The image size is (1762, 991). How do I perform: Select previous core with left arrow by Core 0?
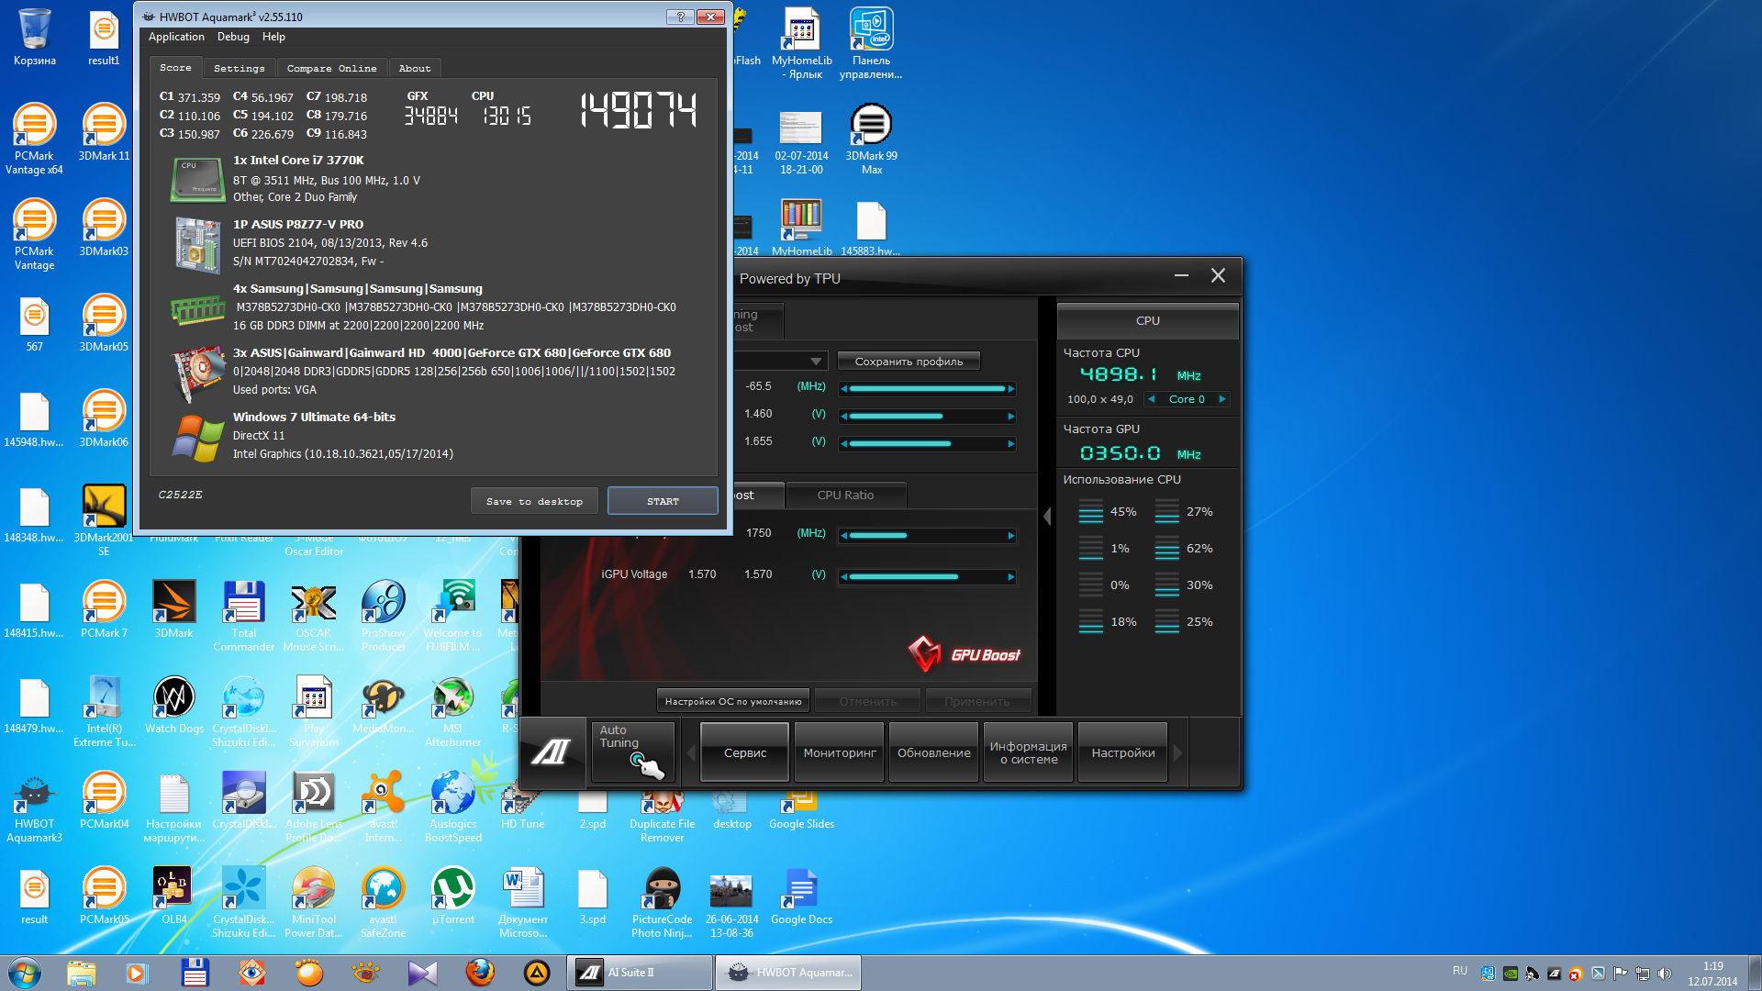click(x=1151, y=399)
